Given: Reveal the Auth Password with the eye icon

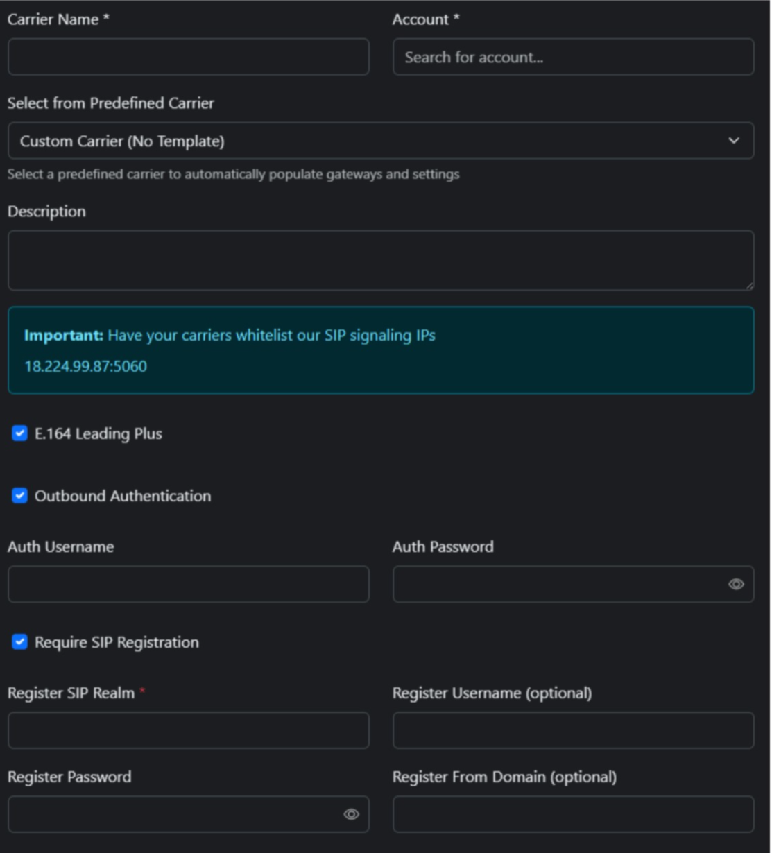Looking at the screenshot, I should click(737, 585).
